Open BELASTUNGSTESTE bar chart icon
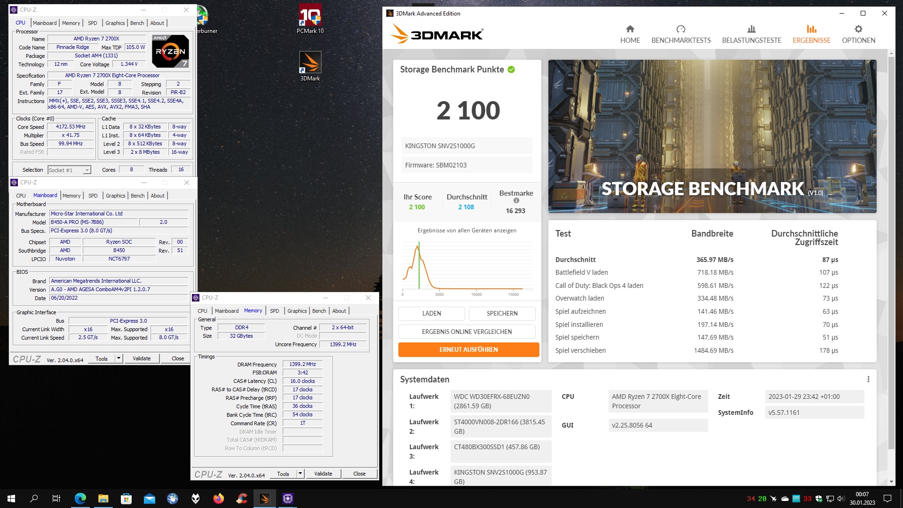The image size is (903, 508). click(751, 29)
